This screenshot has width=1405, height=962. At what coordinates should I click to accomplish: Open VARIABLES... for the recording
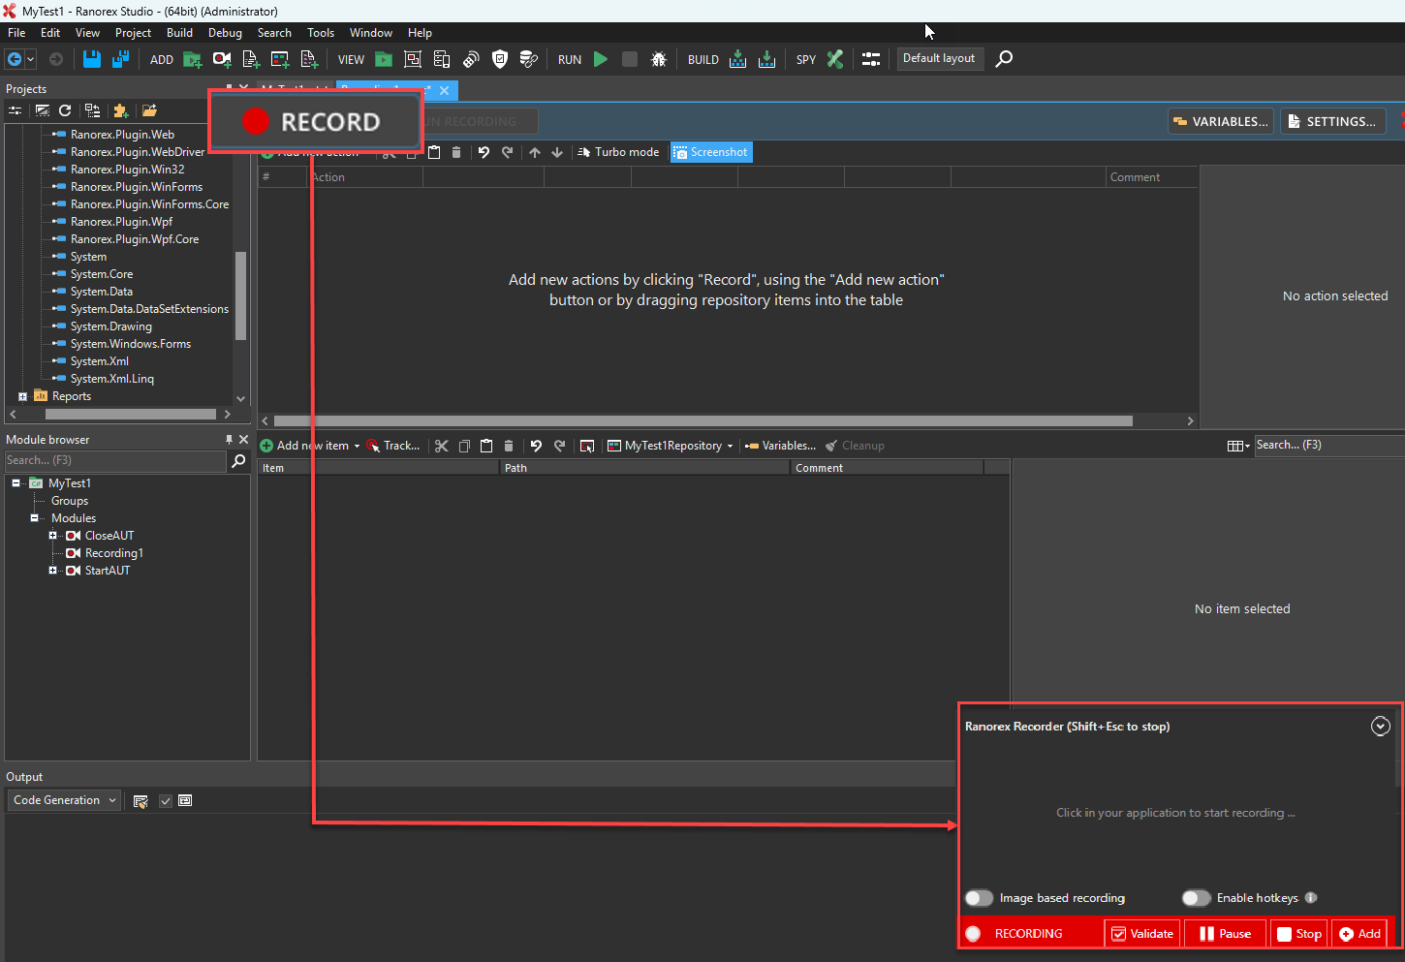1221,121
